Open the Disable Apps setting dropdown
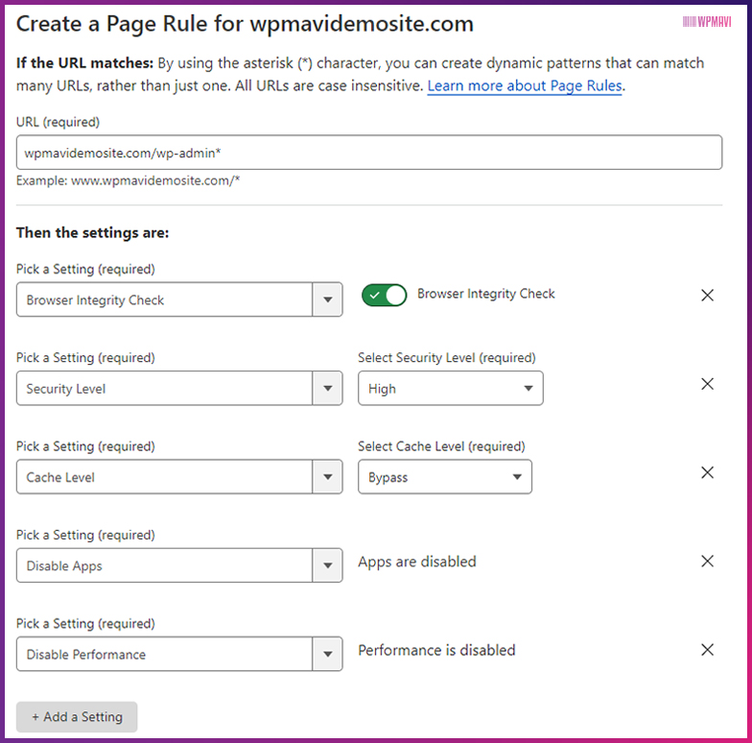 pyautogui.click(x=179, y=565)
